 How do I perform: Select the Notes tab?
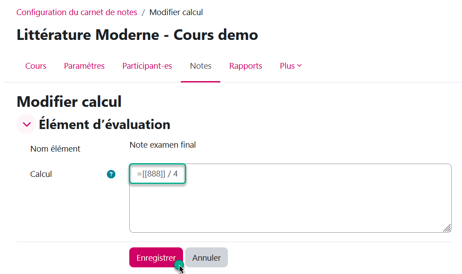(x=201, y=66)
